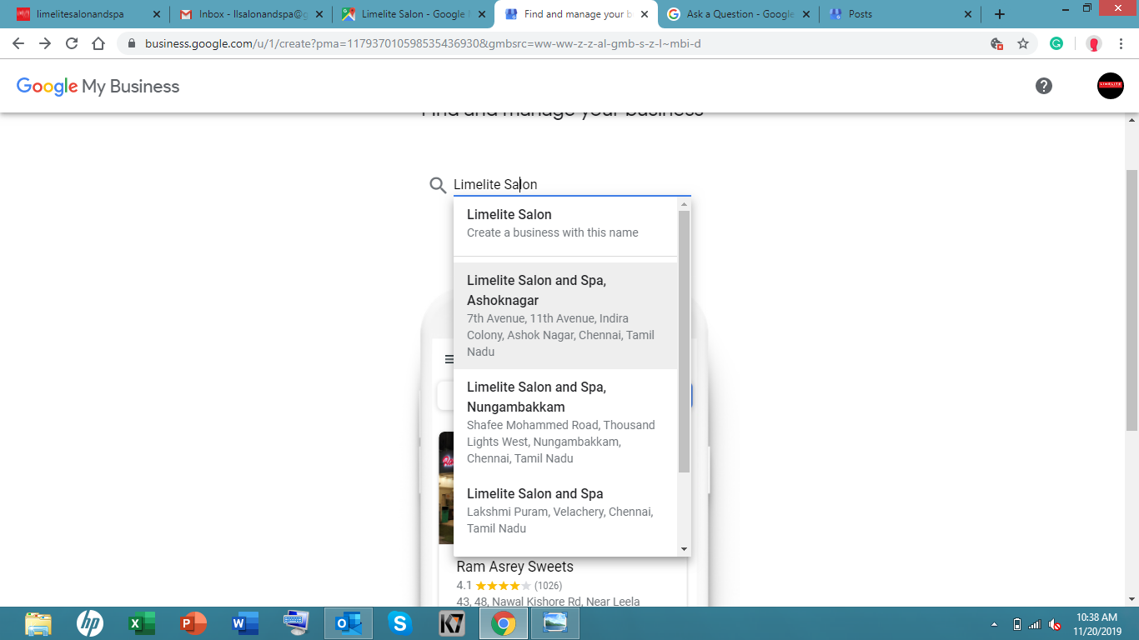
Task: Open PowerPoint from the taskbar
Action: pos(193,623)
